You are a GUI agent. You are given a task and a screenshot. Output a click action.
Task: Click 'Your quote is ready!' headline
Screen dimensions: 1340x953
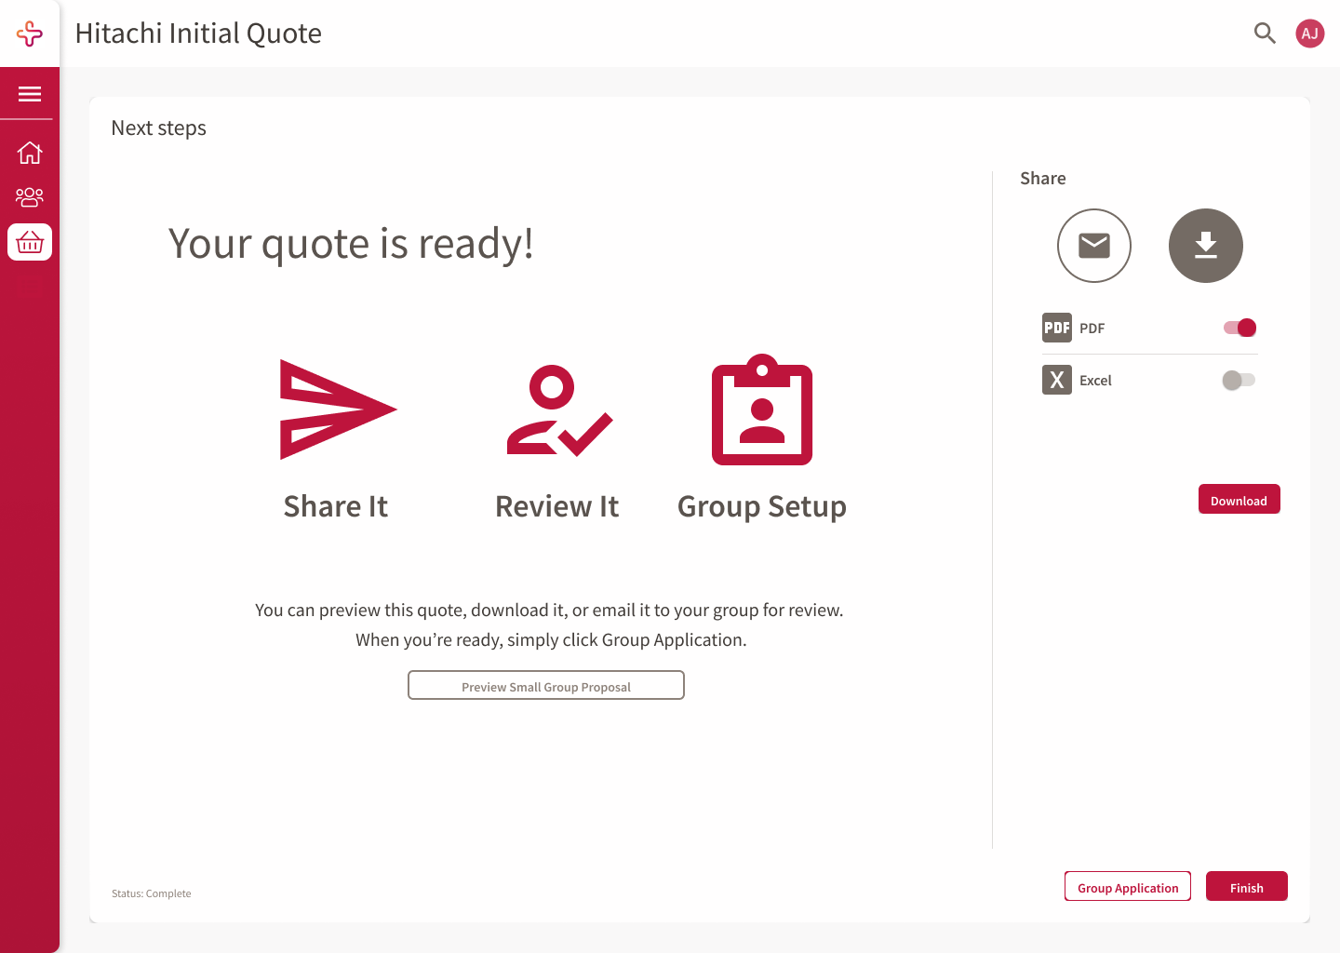[351, 245]
